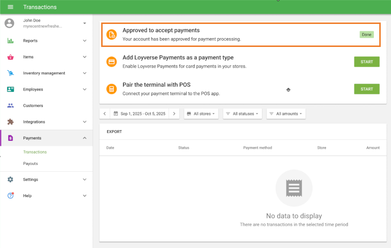The width and height of the screenshot is (391, 248).
Task: Open the Sep 1, 2025 - Oct 5, 2025 date picker
Action: click(x=140, y=113)
